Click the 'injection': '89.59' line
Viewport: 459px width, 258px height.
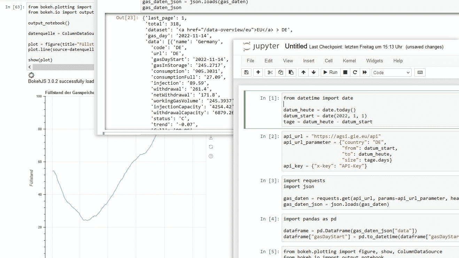[180, 83]
